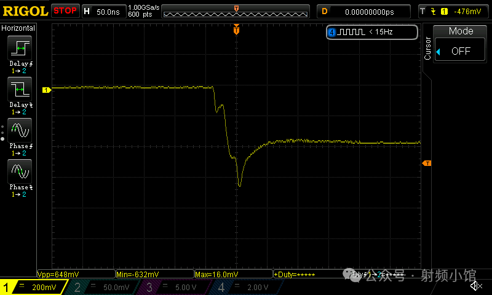Open the trigger level -476mV setting
The image size is (492, 295).
[x=454, y=11]
